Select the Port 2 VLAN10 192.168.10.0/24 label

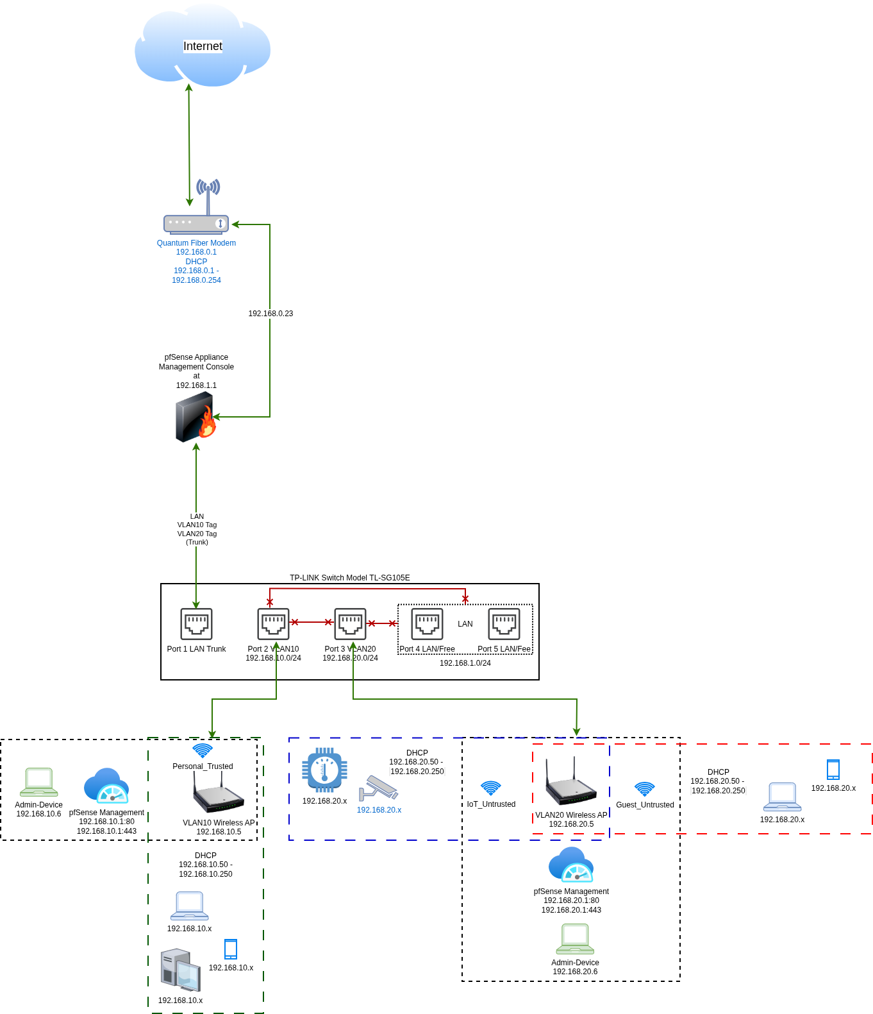tap(273, 654)
